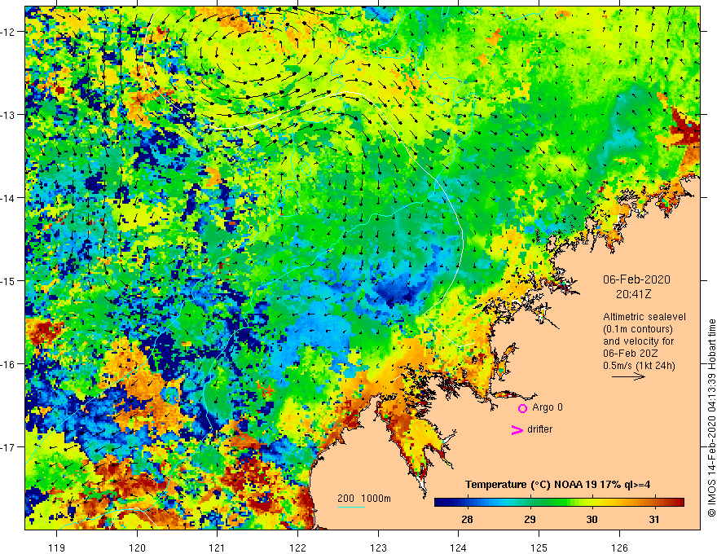Click the latitude label -17

pos(8,446)
